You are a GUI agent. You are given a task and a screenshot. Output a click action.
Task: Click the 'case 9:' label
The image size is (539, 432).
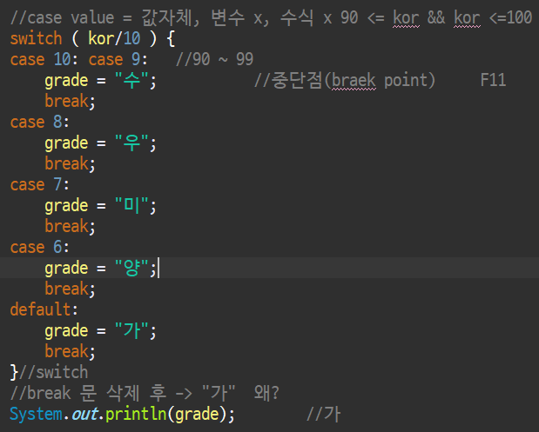pyautogui.click(x=118, y=59)
